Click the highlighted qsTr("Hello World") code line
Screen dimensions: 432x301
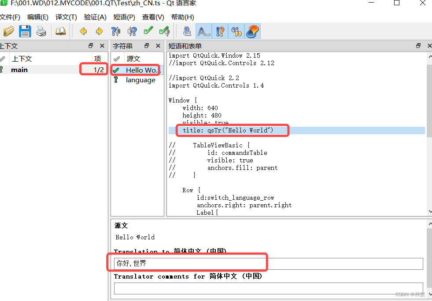[296, 130]
